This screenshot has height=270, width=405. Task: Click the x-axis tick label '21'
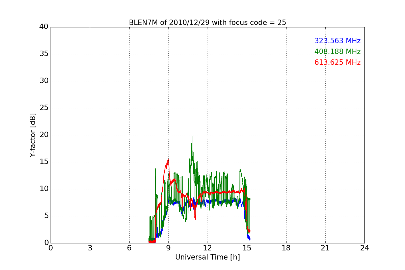pos(325,248)
